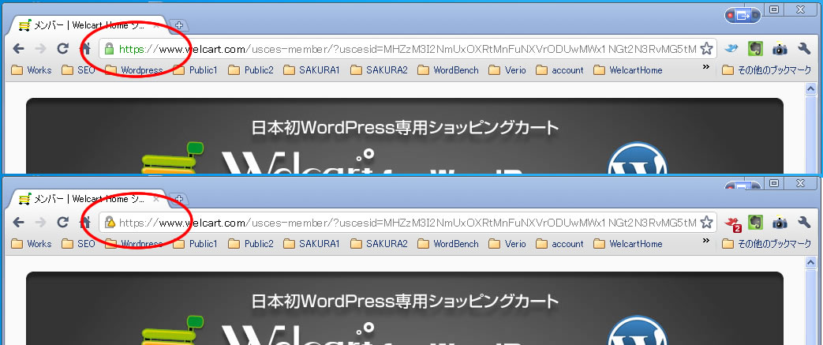Click scrollbar up arrow in green-padlock window

(x=811, y=88)
